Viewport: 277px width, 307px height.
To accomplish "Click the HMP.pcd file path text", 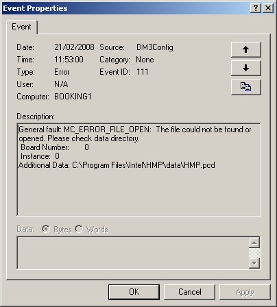I will tap(143, 165).
